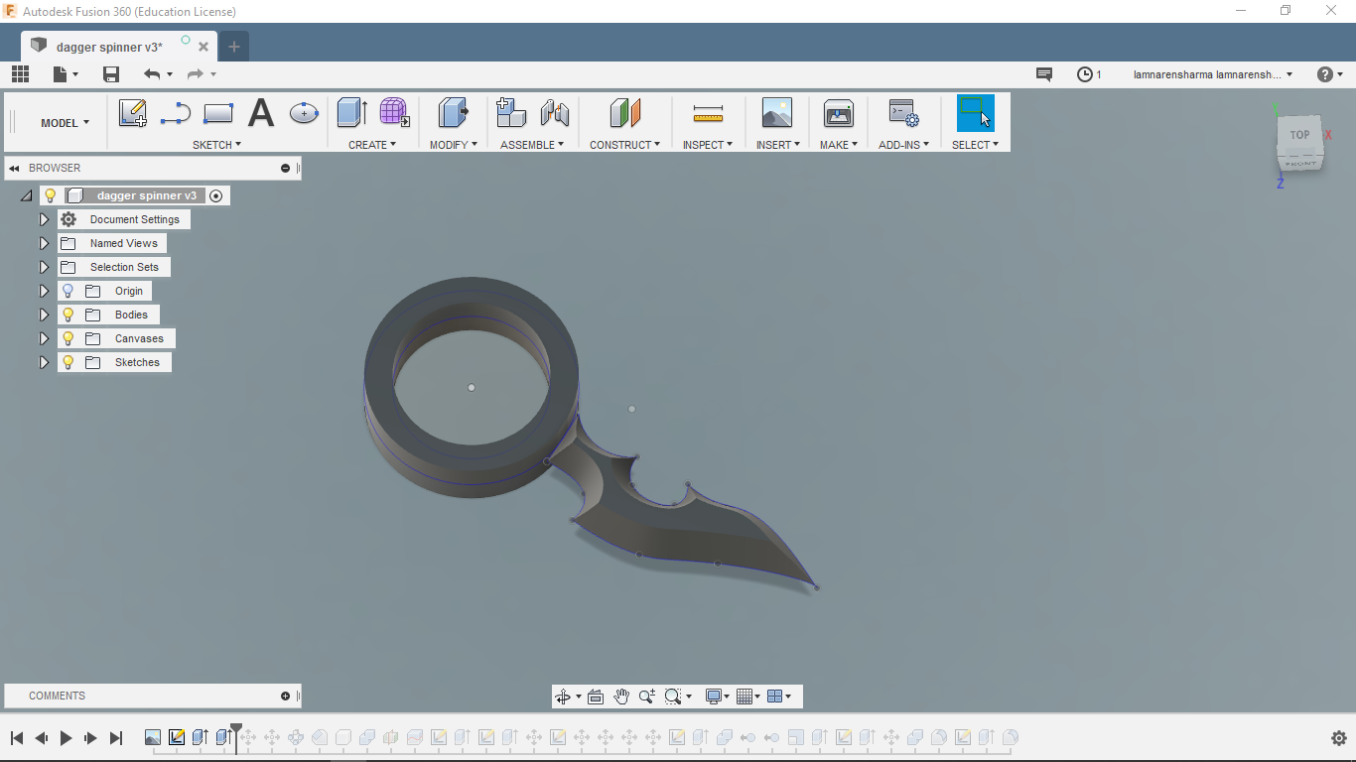
Task: Open the Create Form tool
Action: (394, 113)
